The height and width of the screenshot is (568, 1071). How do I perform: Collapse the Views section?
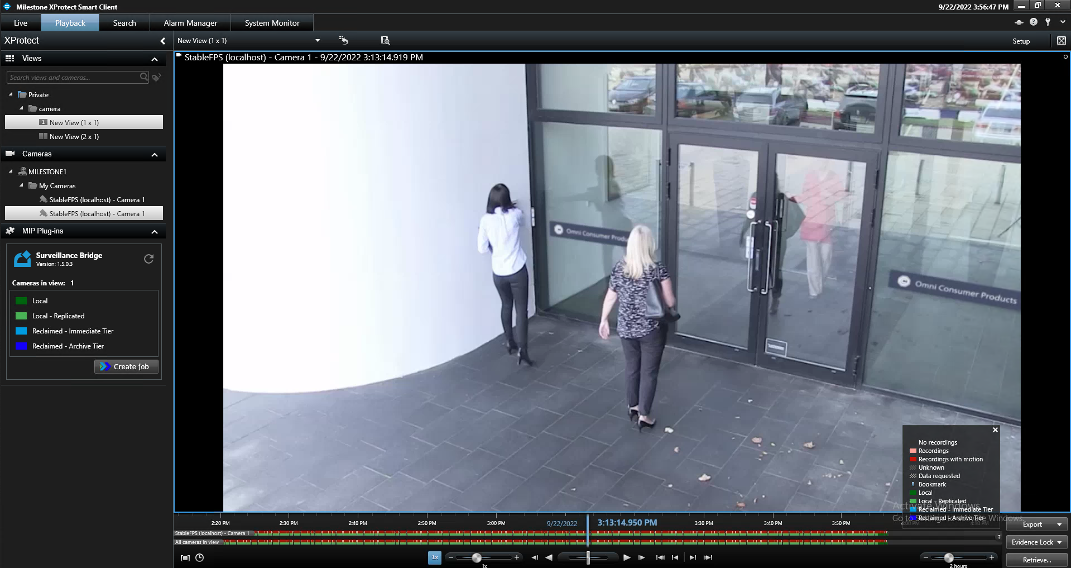pos(155,59)
